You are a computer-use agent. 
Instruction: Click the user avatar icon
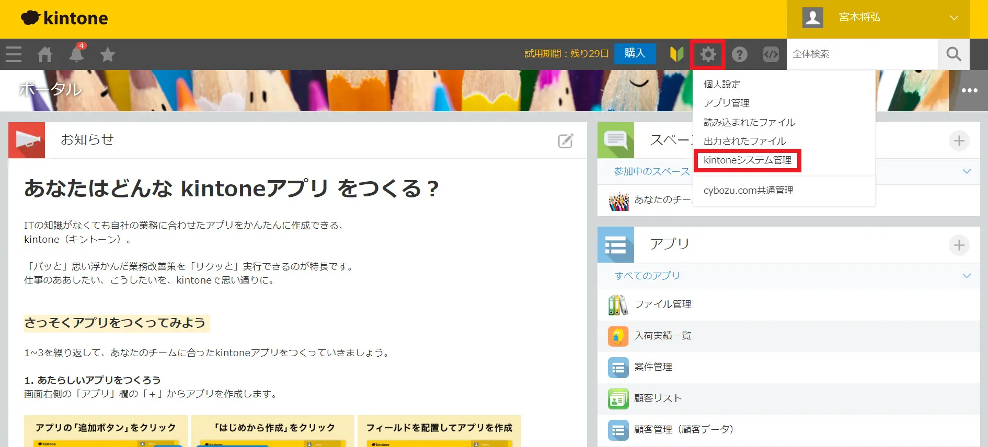point(813,18)
